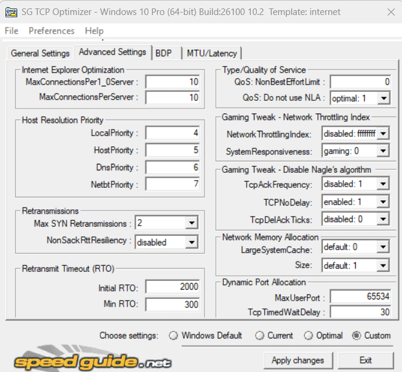Open the TCPNoDelay dropdown
Screen dimensions: 402x372
(x=383, y=202)
